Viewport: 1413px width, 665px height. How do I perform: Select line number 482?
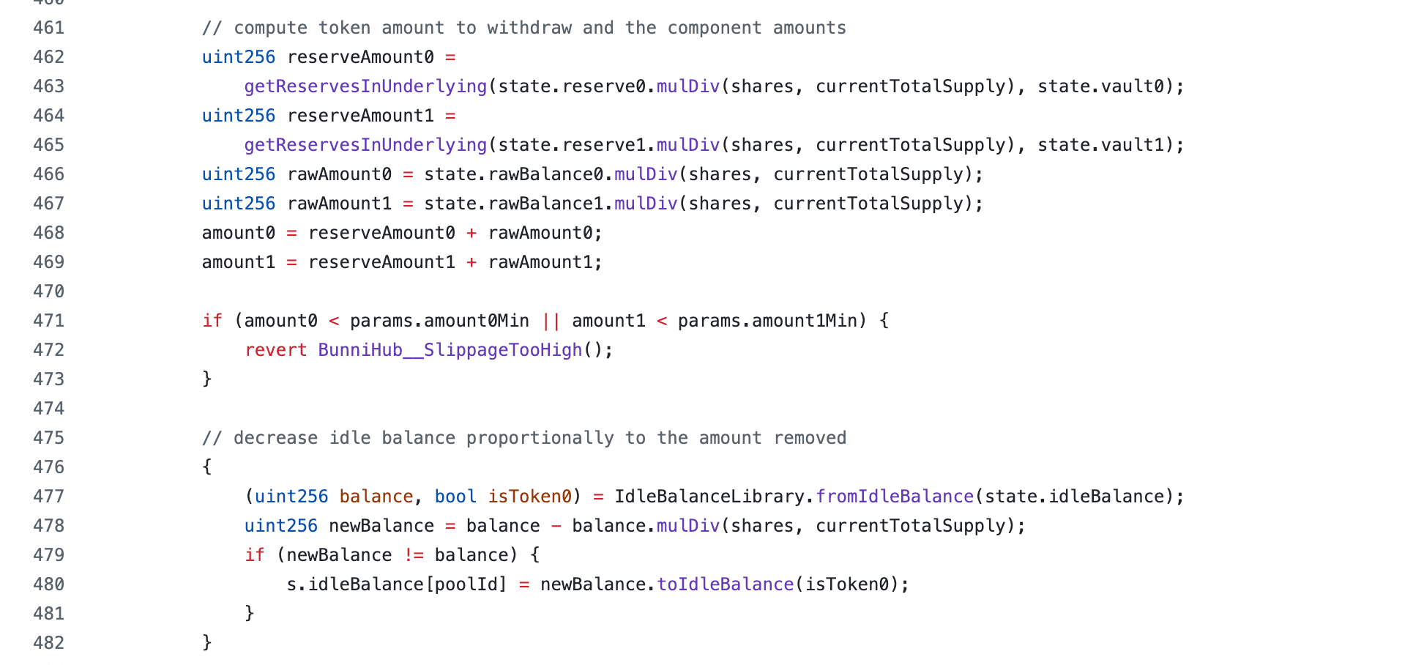48,643
